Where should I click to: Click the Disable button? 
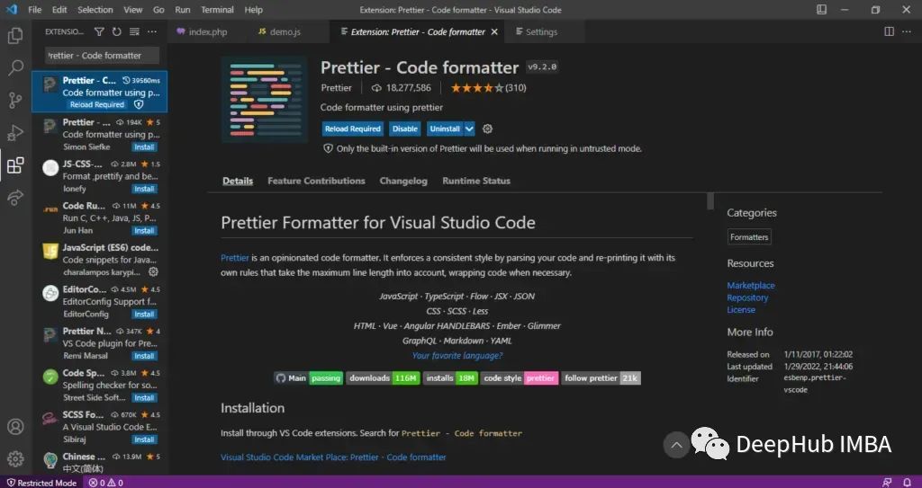click(405, 129)
